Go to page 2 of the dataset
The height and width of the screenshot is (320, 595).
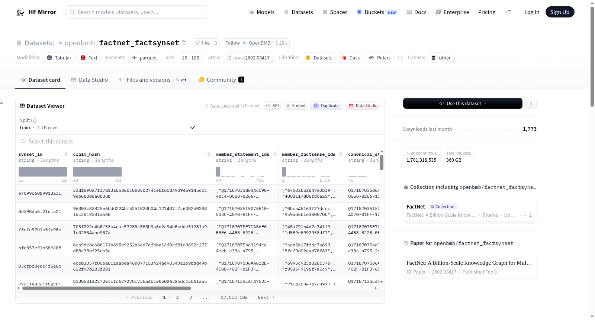[177, 297]
